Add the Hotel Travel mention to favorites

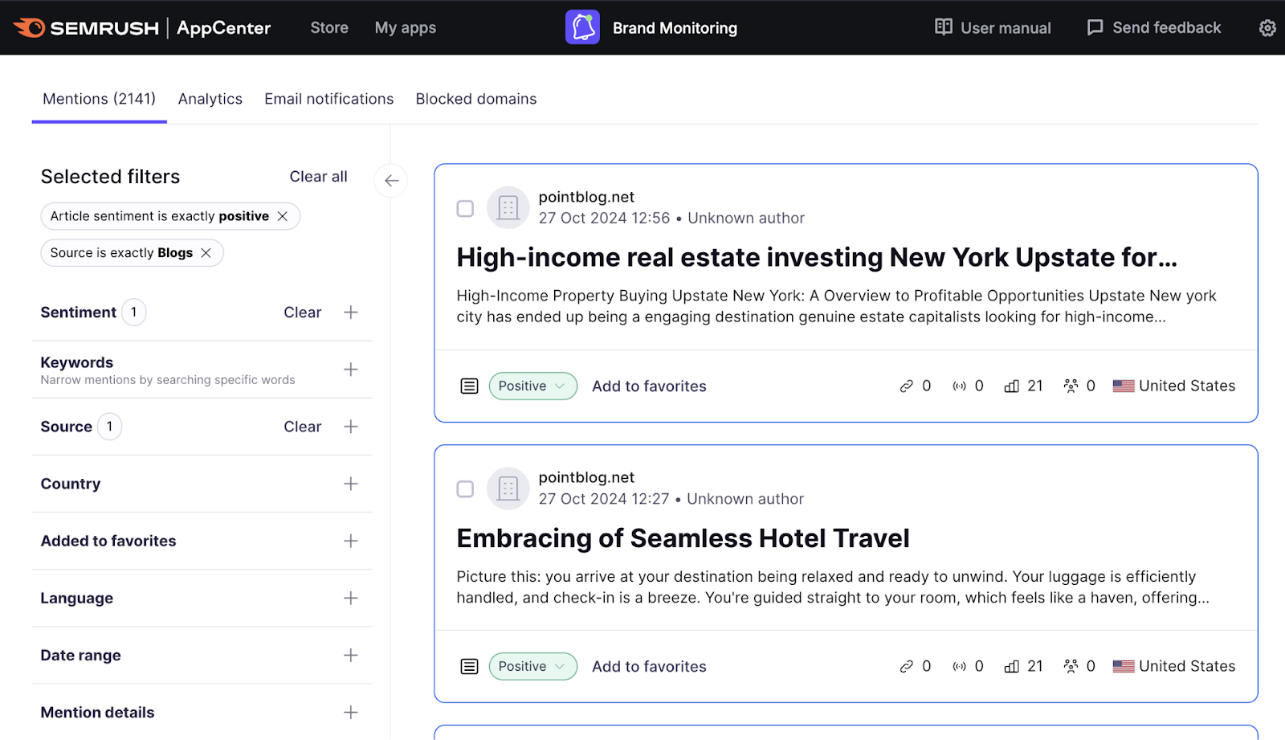pyautogui.click(x=649, y=666)
